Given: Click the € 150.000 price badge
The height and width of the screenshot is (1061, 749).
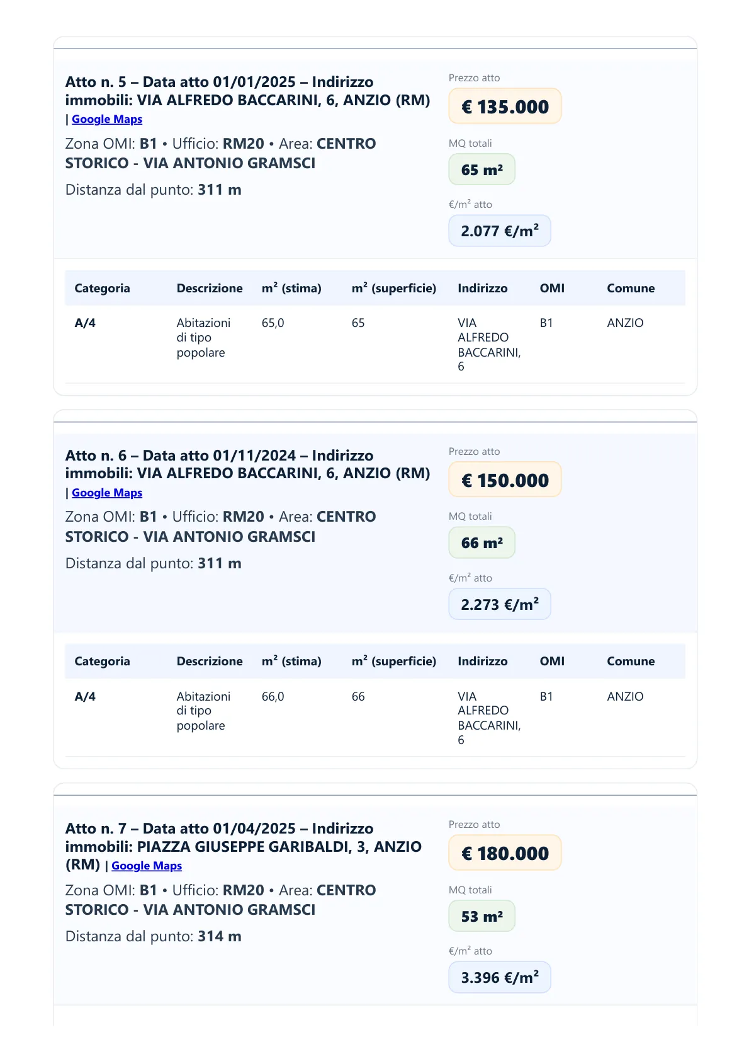Looking at the screenshot, I should coord(505,480).
